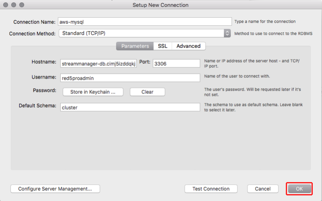
Task: Select the Parameters tab
Action: pos(135,46)
